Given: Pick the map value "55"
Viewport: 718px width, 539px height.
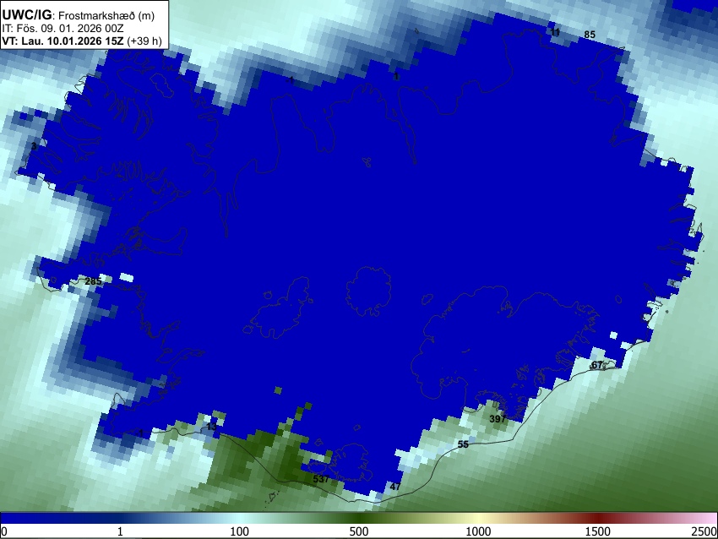Looking at the screenshot, I should (x=463, y=444).
